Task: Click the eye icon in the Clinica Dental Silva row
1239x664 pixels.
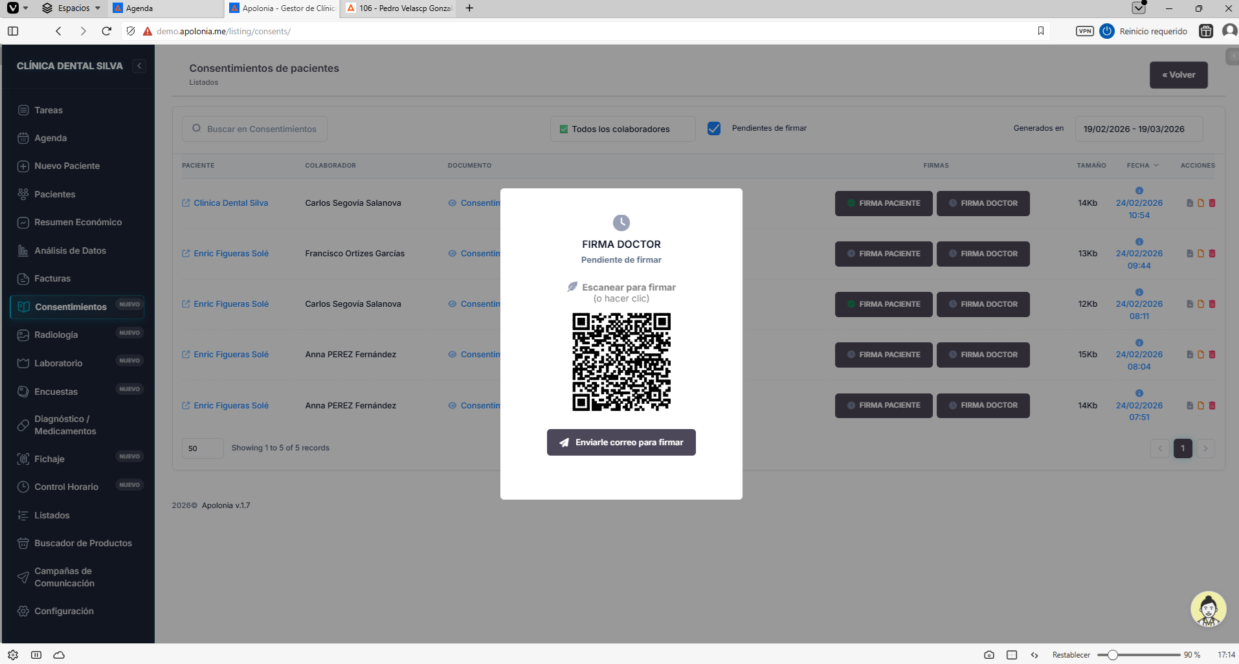Action: [x=452, y=203]
